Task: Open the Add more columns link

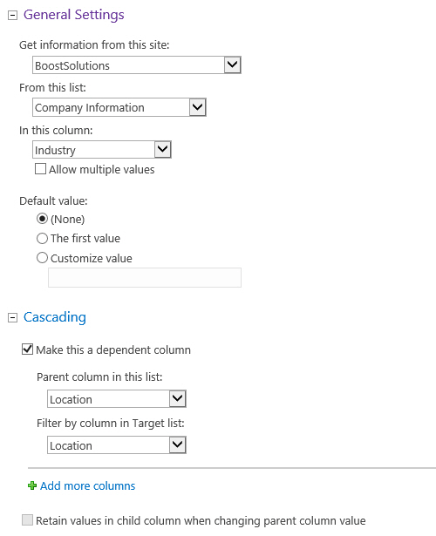Action: pyautogui.click(x=87, y=485)
